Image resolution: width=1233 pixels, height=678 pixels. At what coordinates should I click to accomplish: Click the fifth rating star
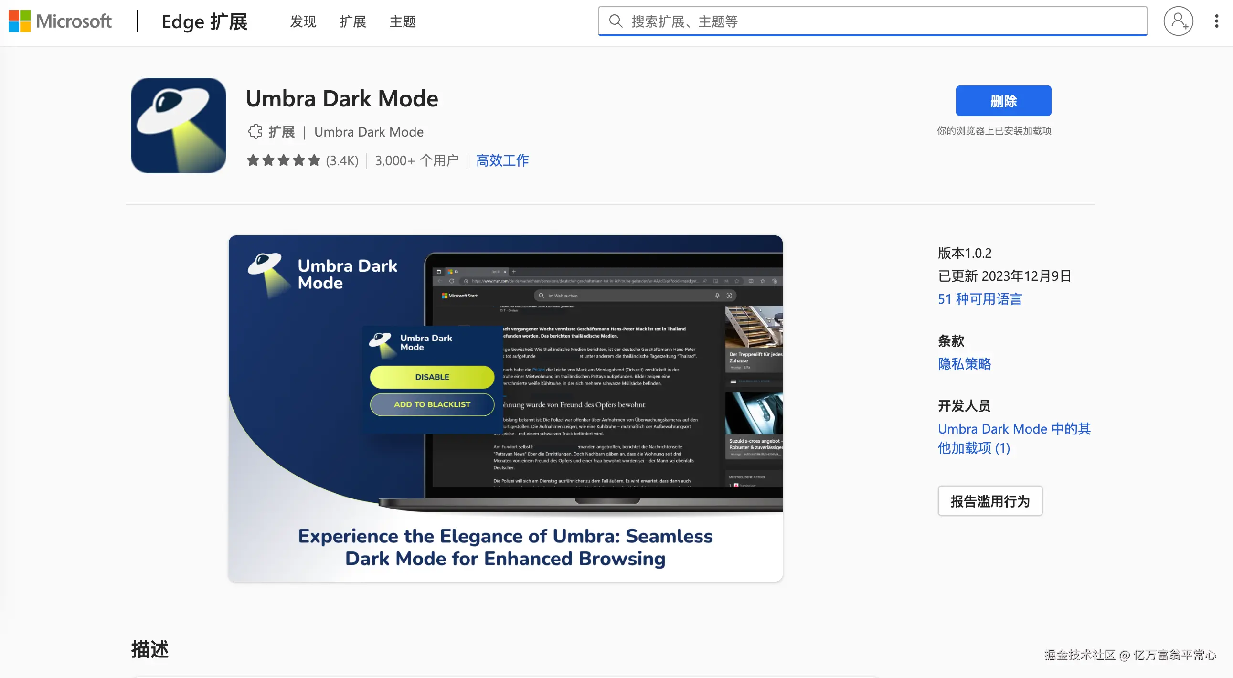[314, 160]
